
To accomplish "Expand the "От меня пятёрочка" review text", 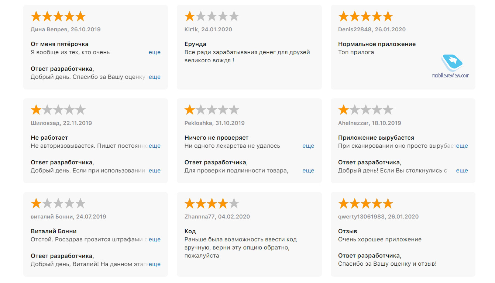I will (155, 52).
